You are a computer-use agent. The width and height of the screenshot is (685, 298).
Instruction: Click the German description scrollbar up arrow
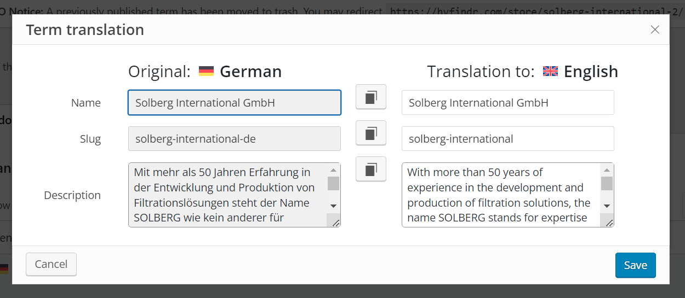coord(333,170)
